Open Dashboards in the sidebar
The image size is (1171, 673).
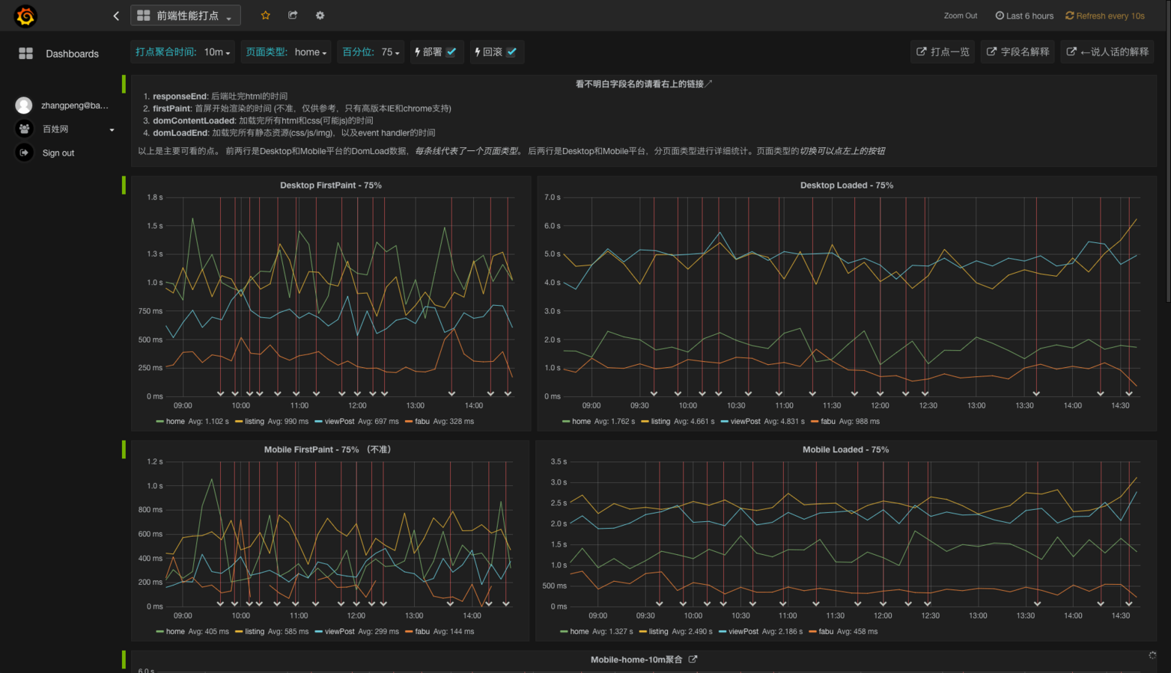[72, 54]
